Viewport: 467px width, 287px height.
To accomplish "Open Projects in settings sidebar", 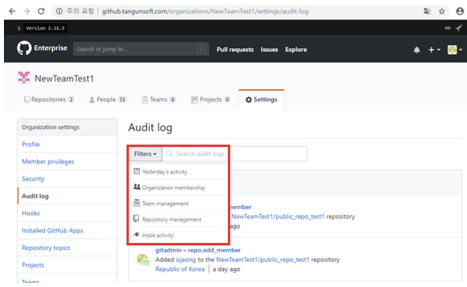I will [33, 265].
